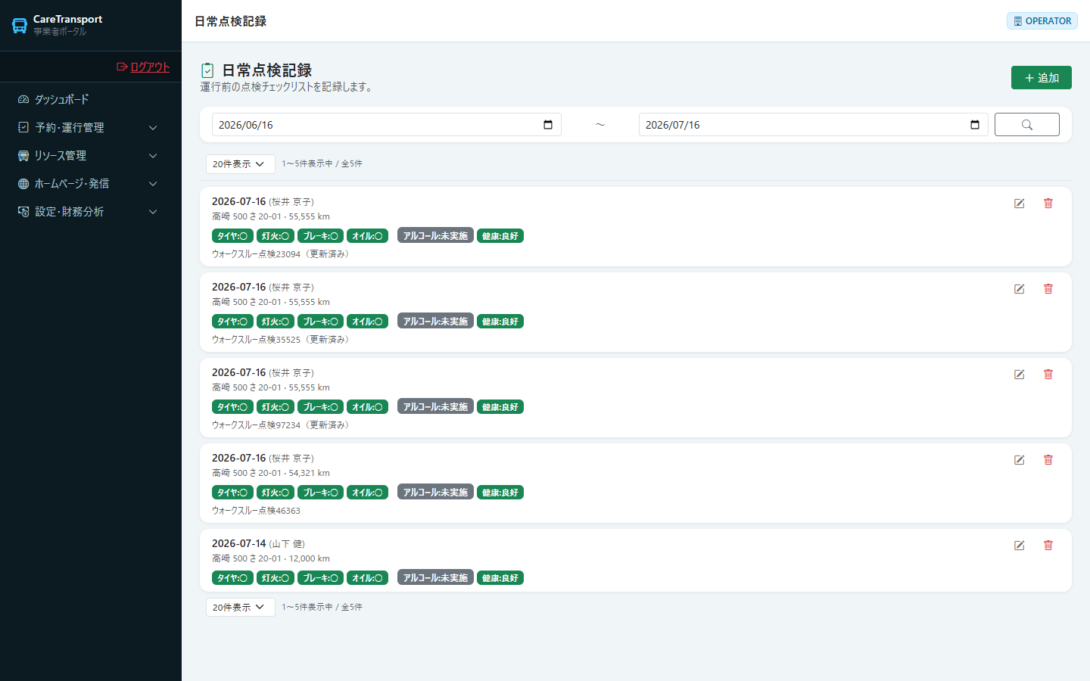Screen dimensions: 1090x681
Task: Click the search magnifier button
Action: coord(1027,125)
